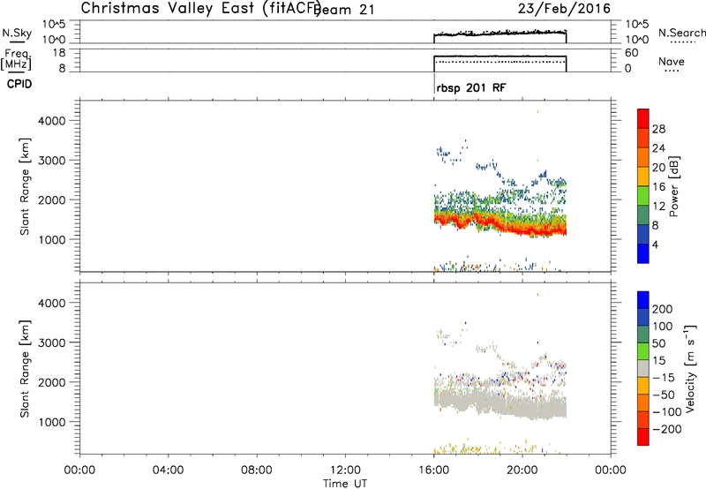Click the '20:00' time axis tick label
This screenshot has width=706, height=489.
522,470
